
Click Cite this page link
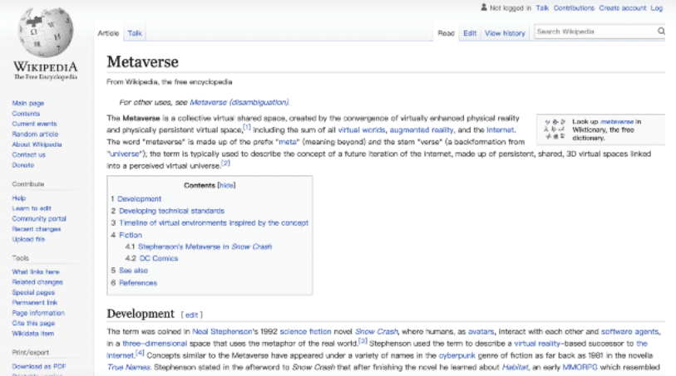point(33,324)
